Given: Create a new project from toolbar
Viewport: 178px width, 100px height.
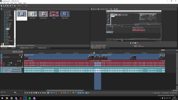Looking at the screenshot, I should (1, 6).
